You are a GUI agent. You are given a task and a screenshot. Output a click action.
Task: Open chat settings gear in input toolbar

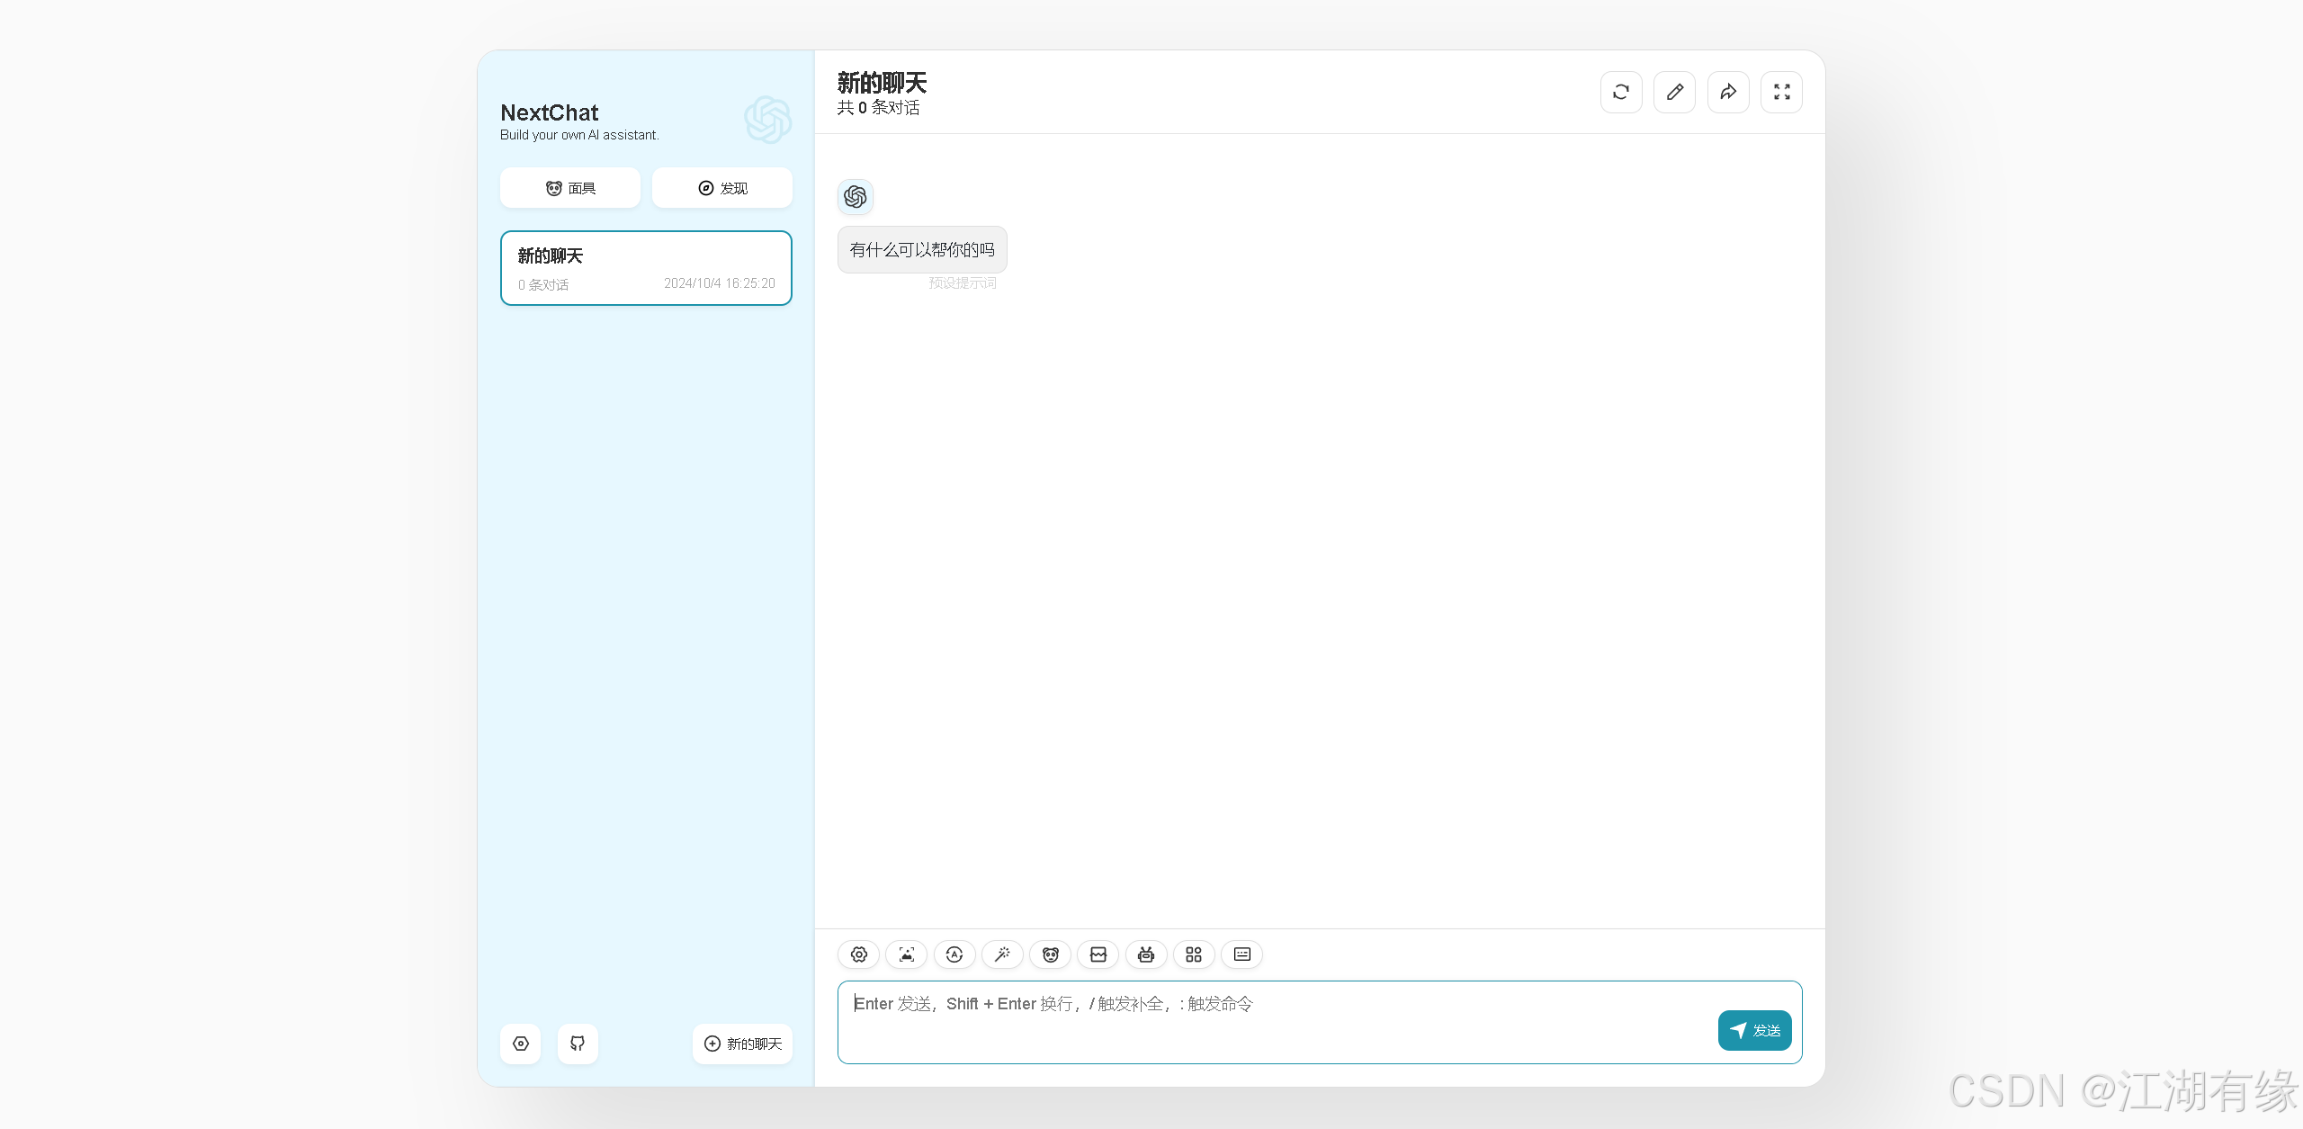(x=858, y=954)
